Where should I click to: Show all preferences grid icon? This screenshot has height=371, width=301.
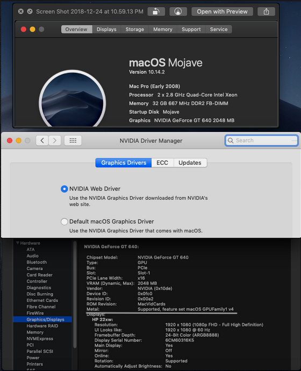(73, 141)
